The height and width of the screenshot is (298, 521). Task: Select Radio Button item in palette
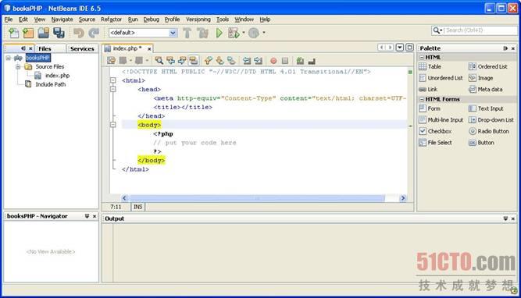(x=489, y=131)
